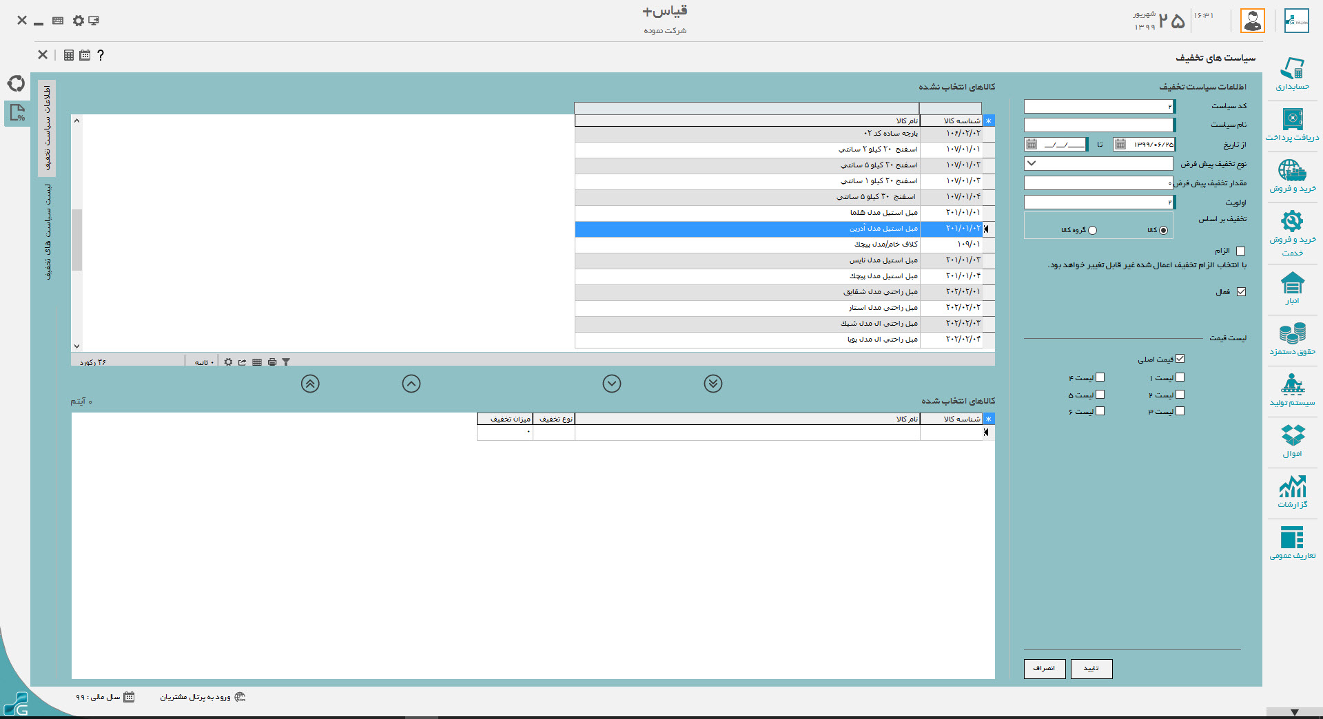Open the حسابداری accounting module
Screen dimensions: 1323x719
click(1292, 74)
